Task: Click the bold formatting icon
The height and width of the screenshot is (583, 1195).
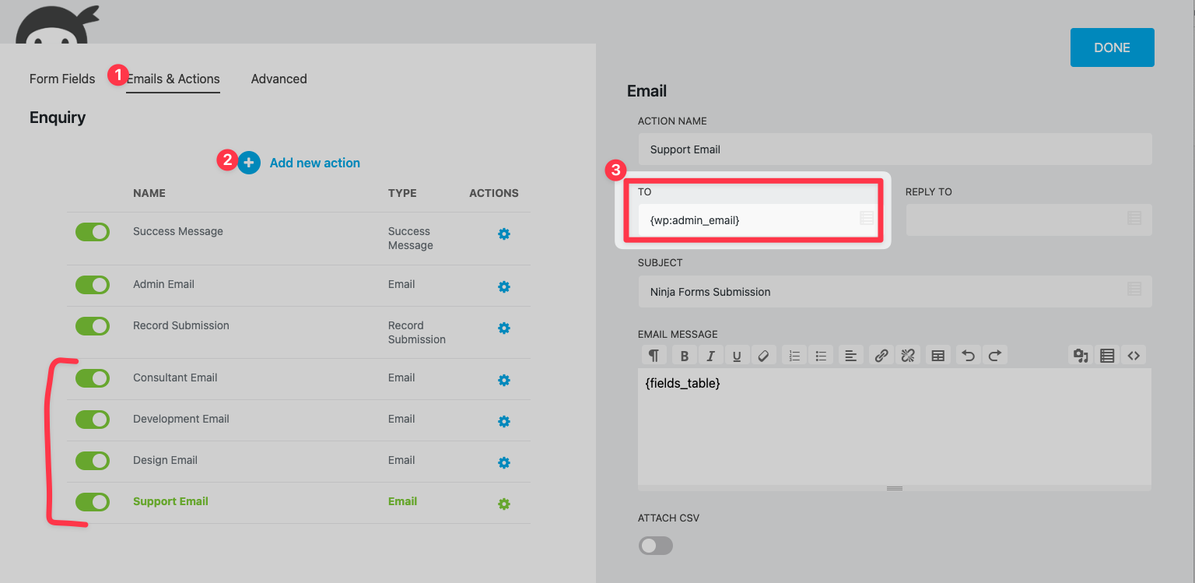Action: (x=685, y=356)
